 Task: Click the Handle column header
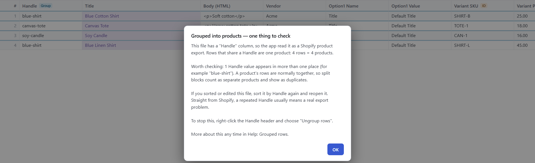click(51, 6)
